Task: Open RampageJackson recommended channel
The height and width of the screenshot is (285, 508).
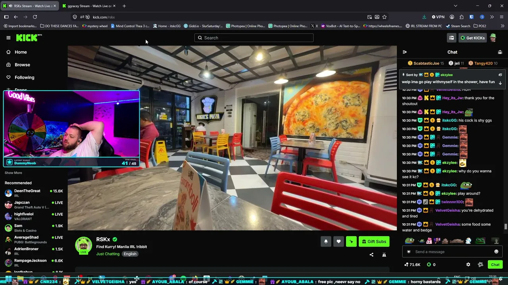Action: pyautogui.click(x=34, y=263)
